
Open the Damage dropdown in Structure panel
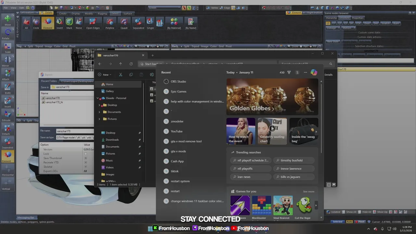click(333, 28)
